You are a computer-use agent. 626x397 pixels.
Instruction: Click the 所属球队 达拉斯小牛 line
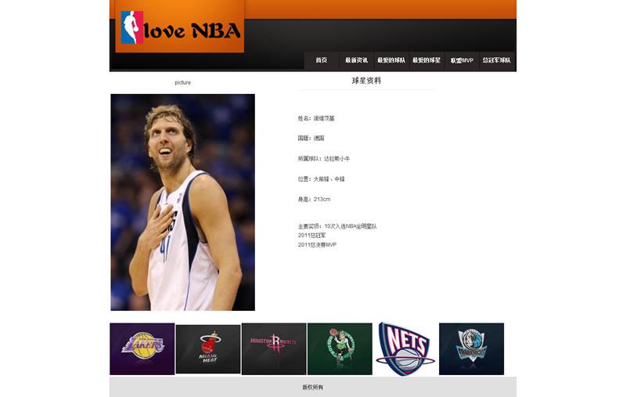(324, 159)
